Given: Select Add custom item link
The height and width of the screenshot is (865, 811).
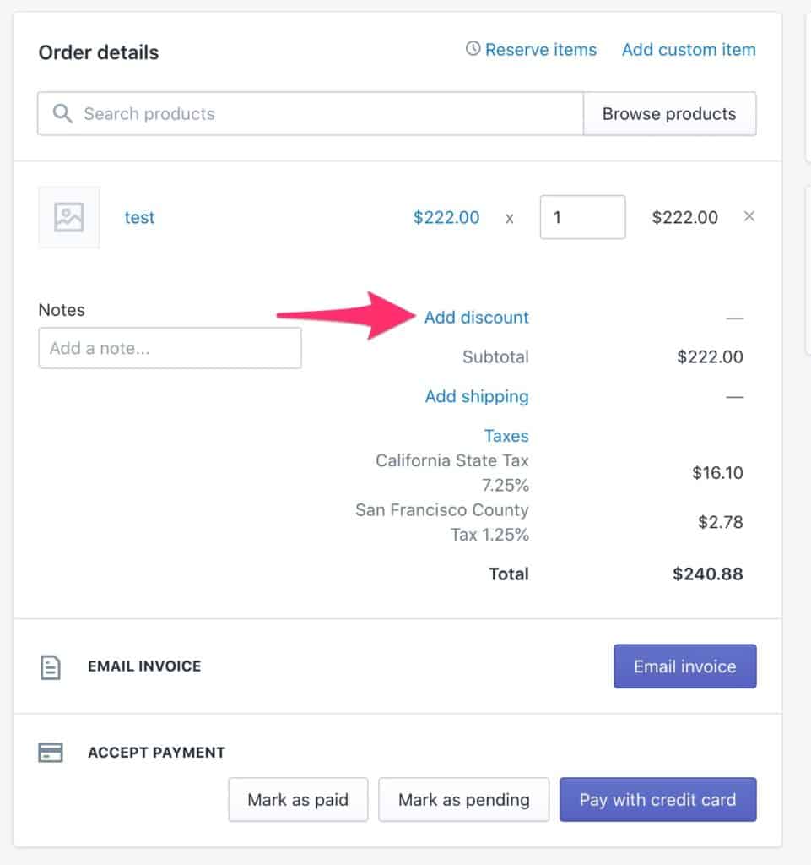Looking at the screenshot, I should click(x=689, y=50).
